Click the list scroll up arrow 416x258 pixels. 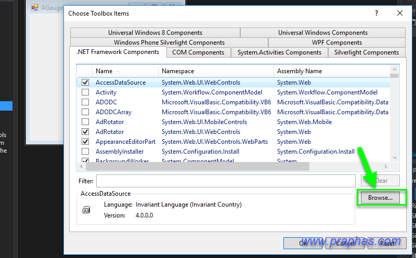tap(395, 70)
